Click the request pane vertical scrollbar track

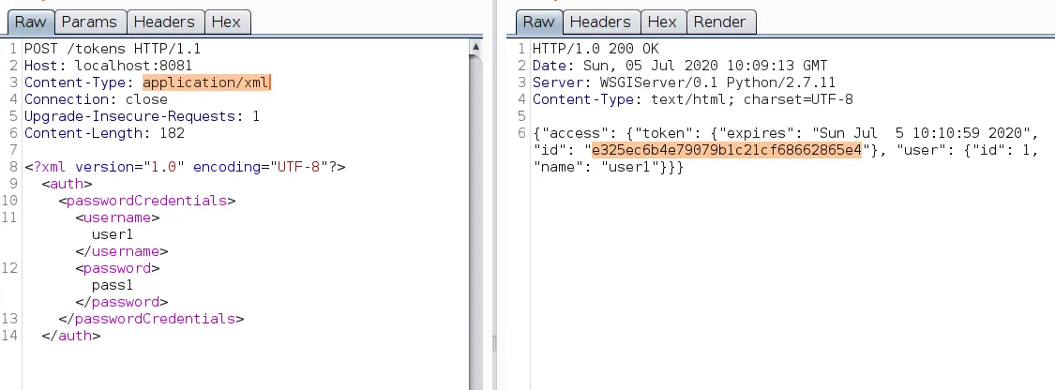(475, 222)
